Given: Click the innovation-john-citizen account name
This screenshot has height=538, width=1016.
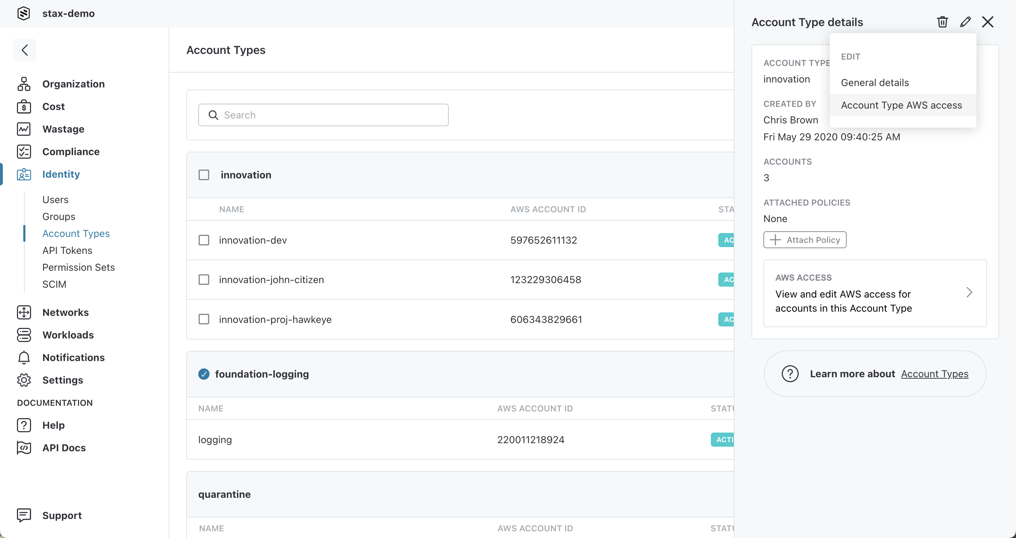Looking at the screenshot, I should (271, 280).
